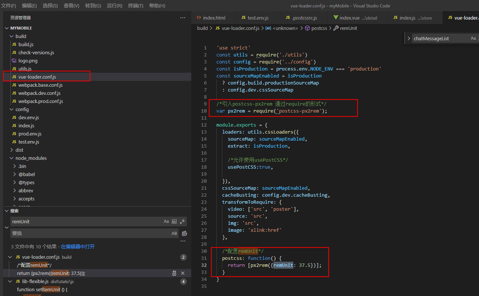Replace the highlighted remUnit search result
Viewport: 479px width, 296px height.
(x=174, y=273)
